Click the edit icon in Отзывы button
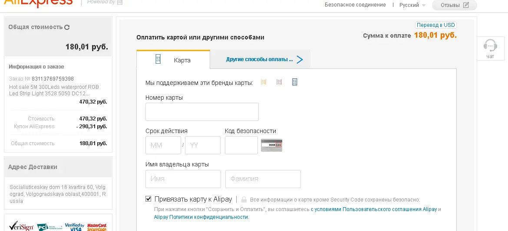 click(466, 5)
